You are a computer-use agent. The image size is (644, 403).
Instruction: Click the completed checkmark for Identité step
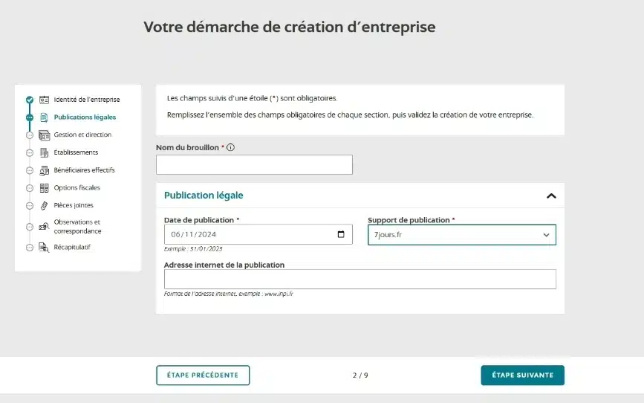coord(30,100)
